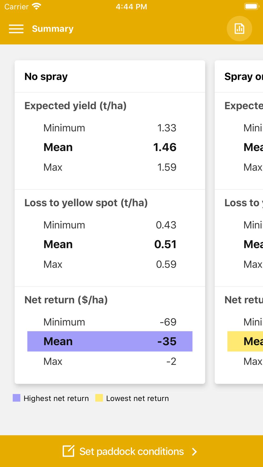Tap the Loss to yellow spot Mean 0.51
The height and width of the screenshot is (467, 263).
tap(165, 244)
